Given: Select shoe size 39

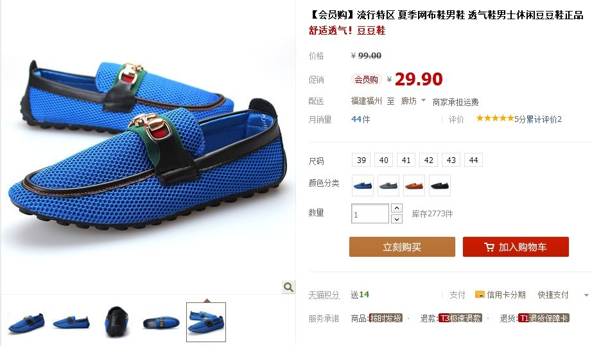Looking at the screenshot, I should [361, 160].
